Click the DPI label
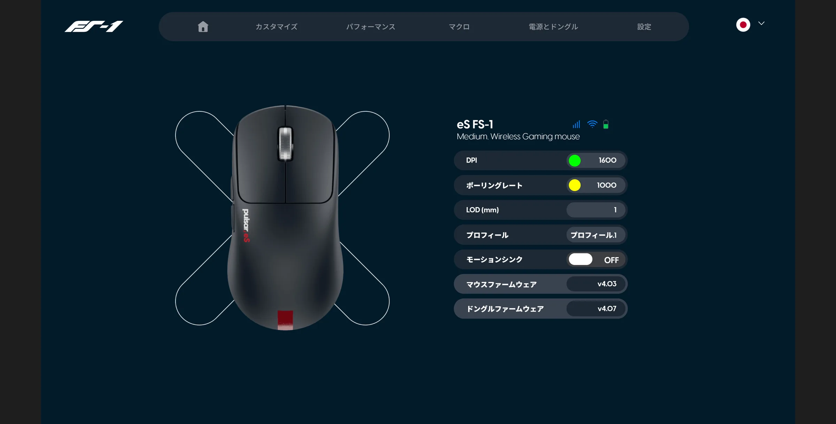Image resolution: width=836 pixels, height=424 pixels. click(472, 160)
